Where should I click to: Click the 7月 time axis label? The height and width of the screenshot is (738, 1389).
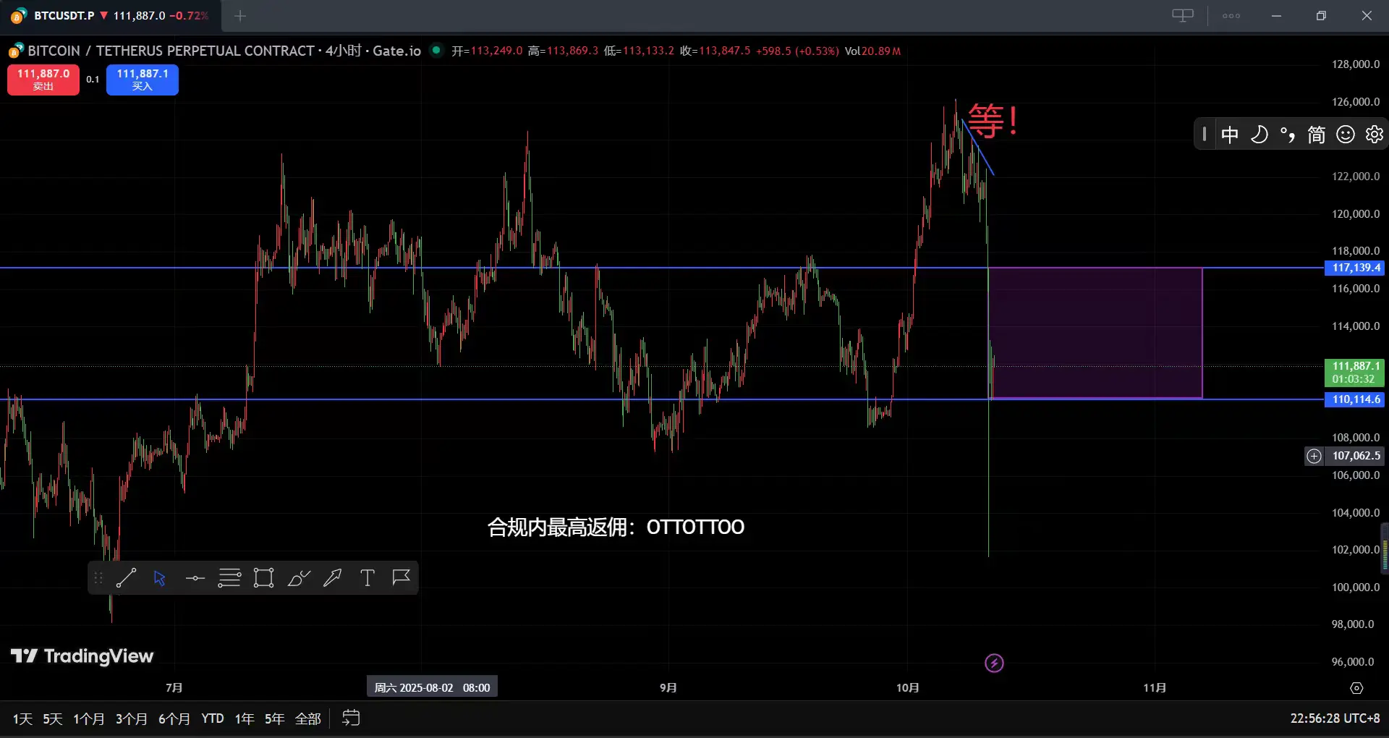point(174,687)
